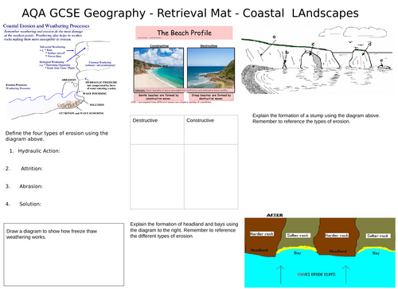Click the leftmost Harder rock label
398x289 pixels.
262,234
